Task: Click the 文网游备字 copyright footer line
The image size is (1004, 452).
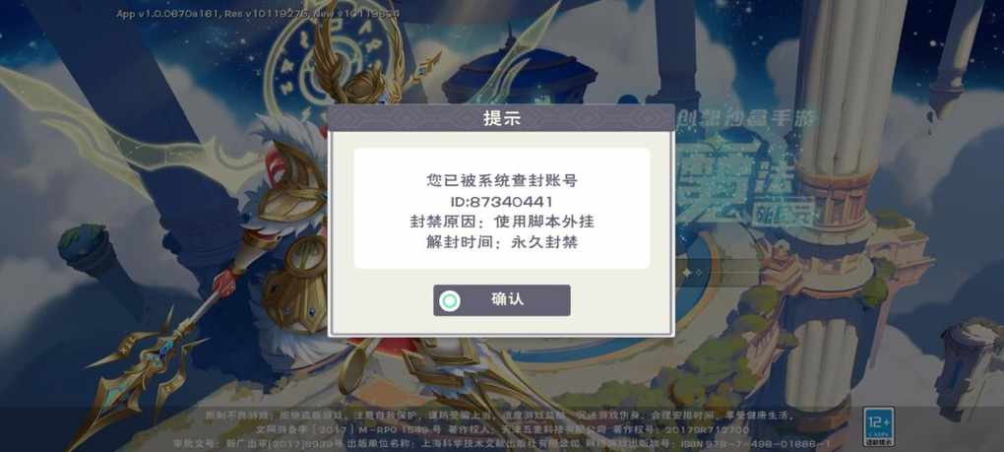Action: pos(502,429)
